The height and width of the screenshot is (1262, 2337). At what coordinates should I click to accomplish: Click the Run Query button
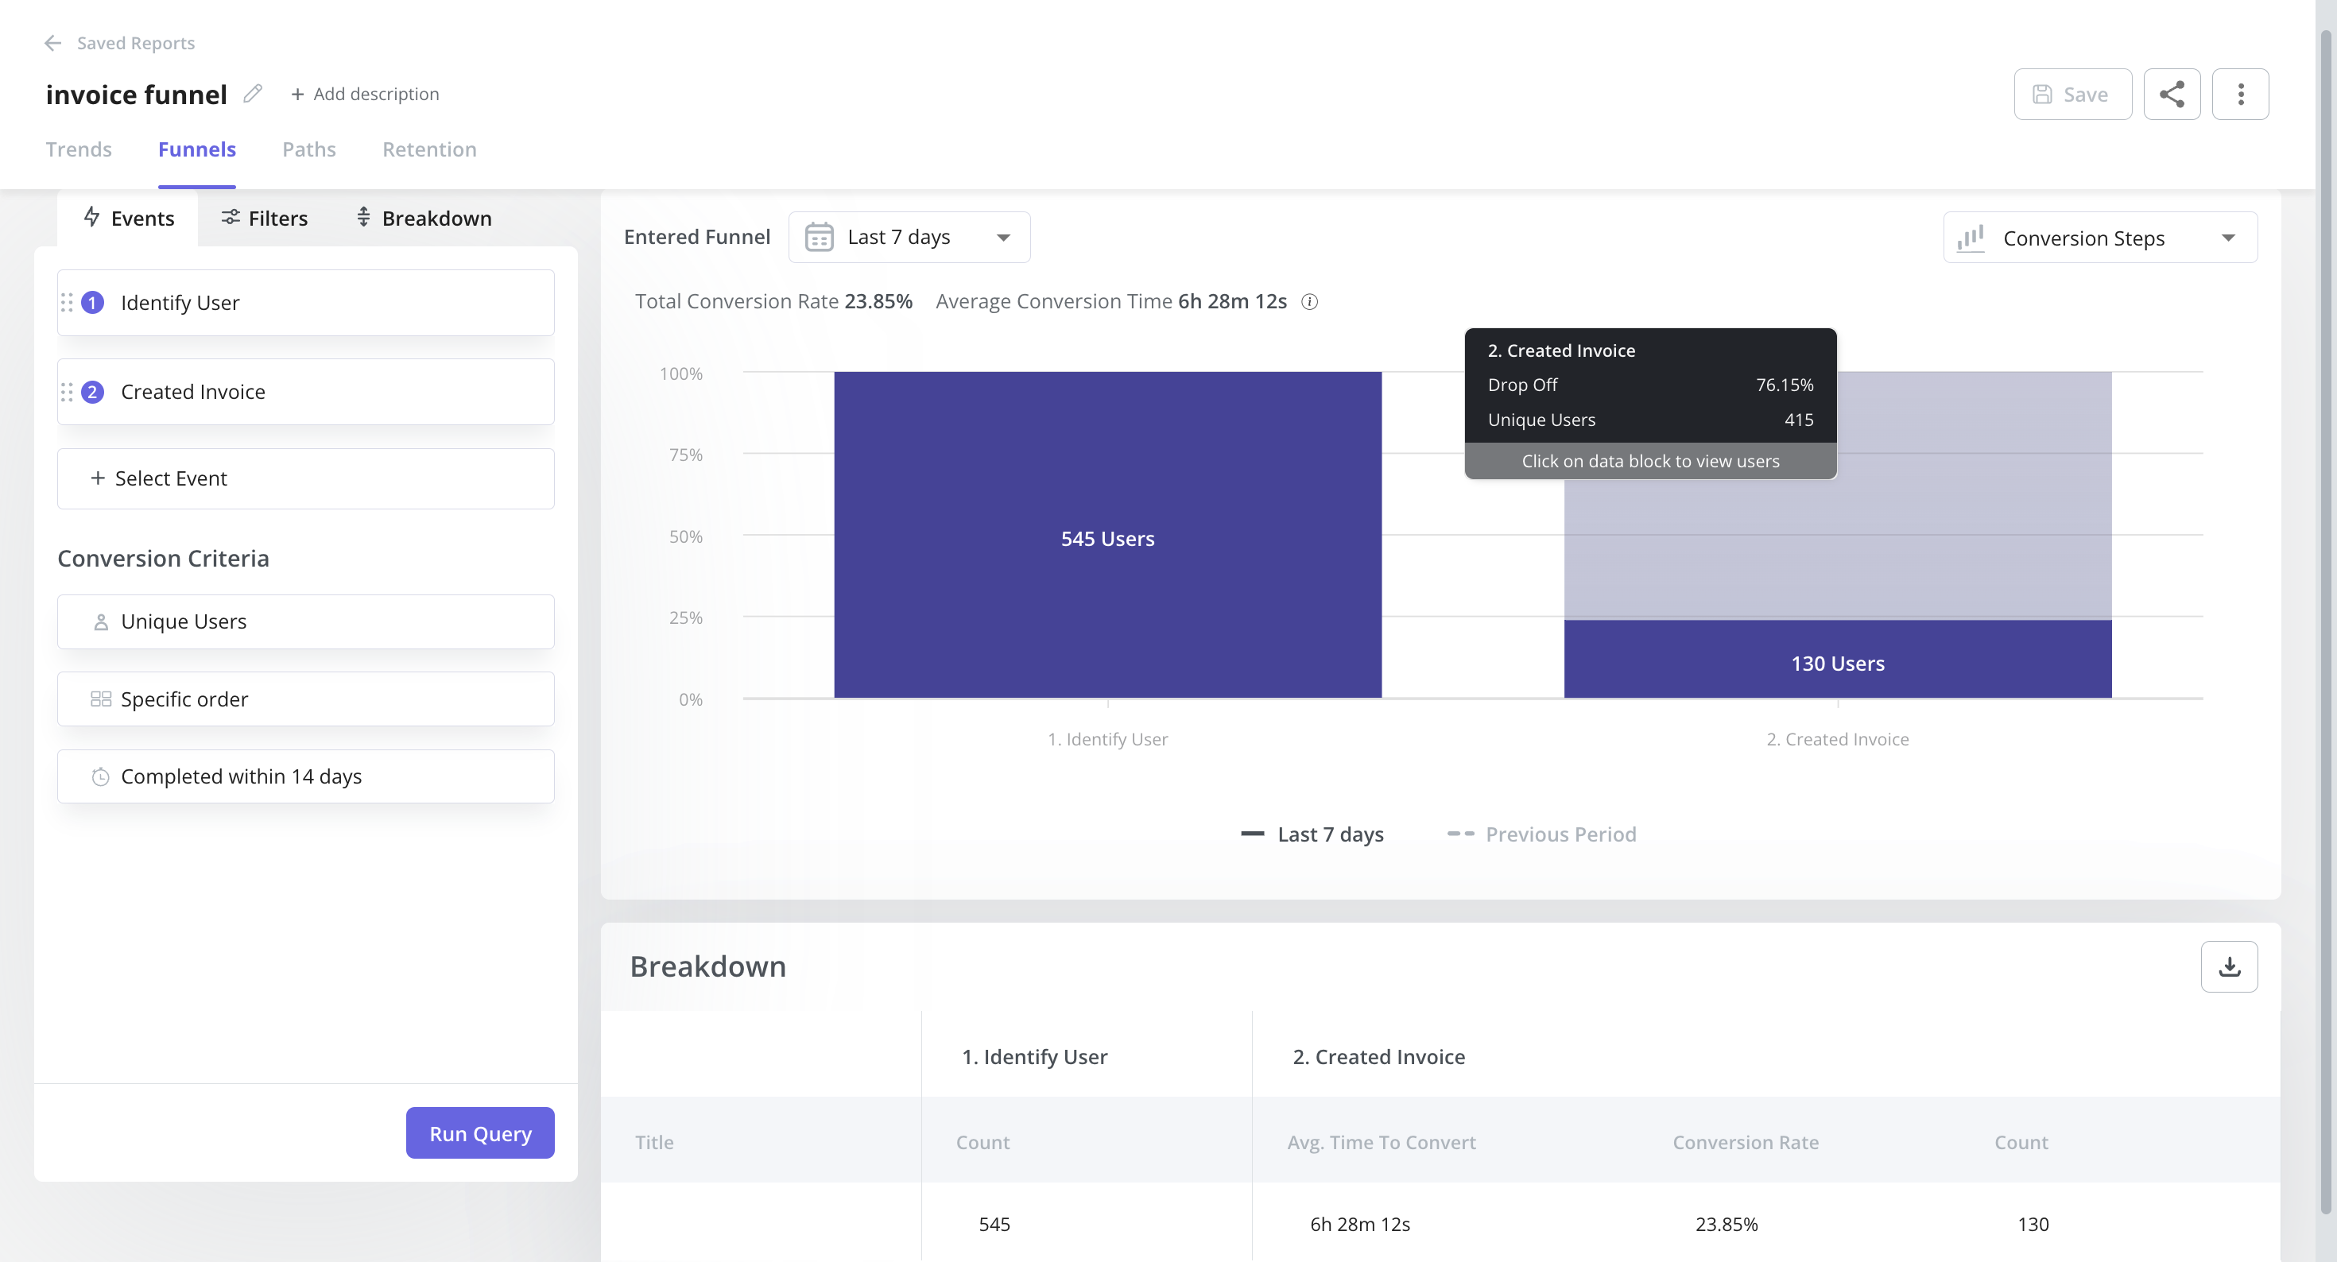(x=480, y=1132)
